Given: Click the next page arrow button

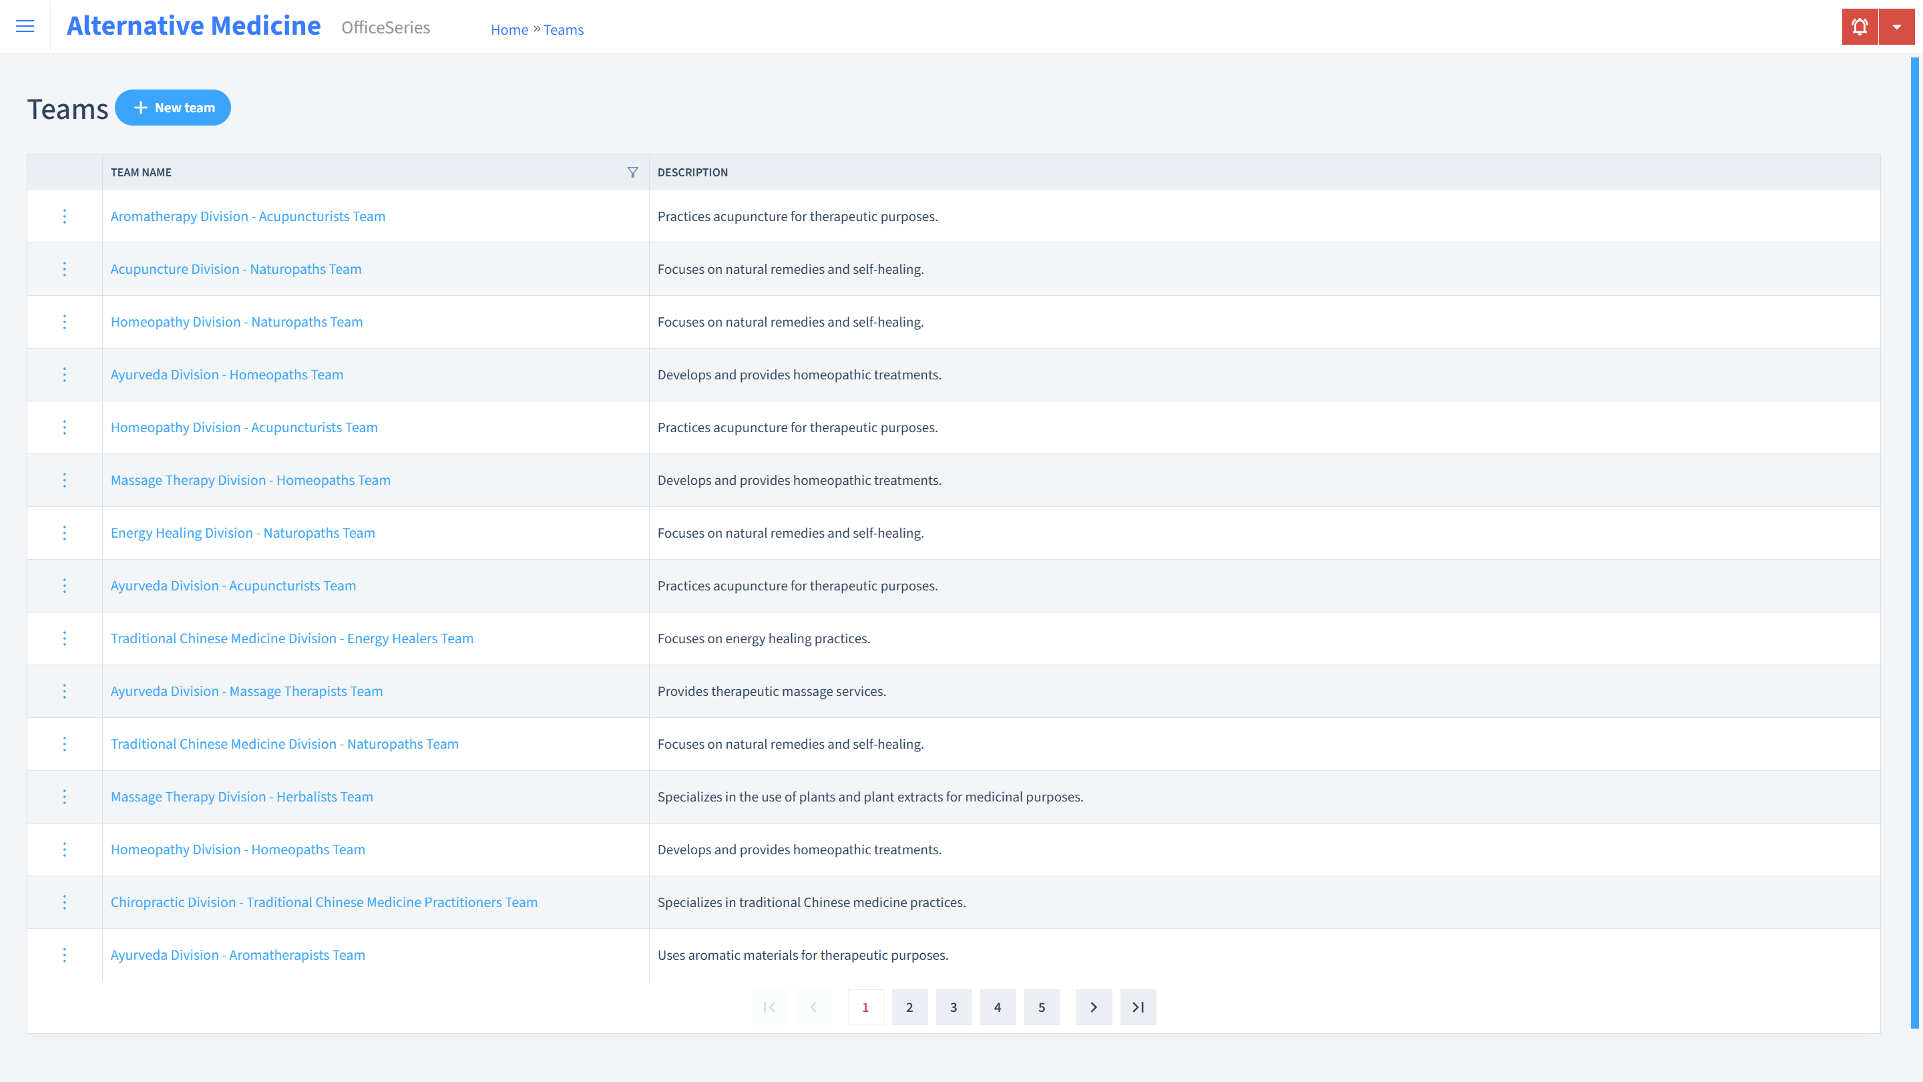Looking at the screenshot, I should 1094,1007.
